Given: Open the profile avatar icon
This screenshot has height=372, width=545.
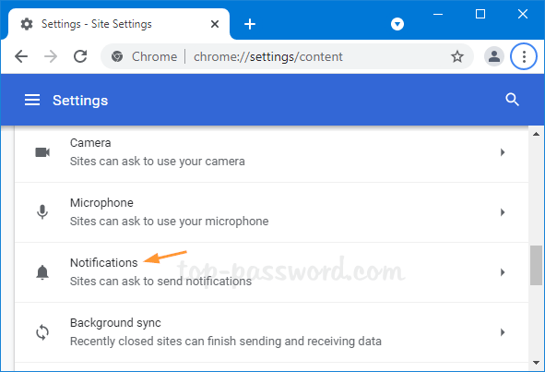Looking at the screenshot, I should (x=494, y=56).
